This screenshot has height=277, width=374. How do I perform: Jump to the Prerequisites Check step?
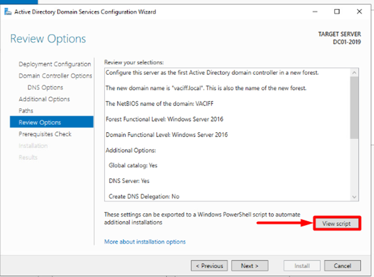tap(45, 134)
